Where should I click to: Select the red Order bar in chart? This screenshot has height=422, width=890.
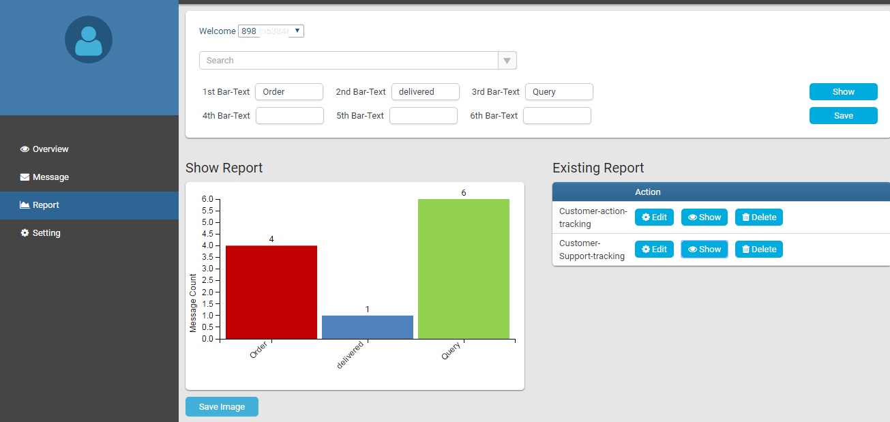point(271,292)
